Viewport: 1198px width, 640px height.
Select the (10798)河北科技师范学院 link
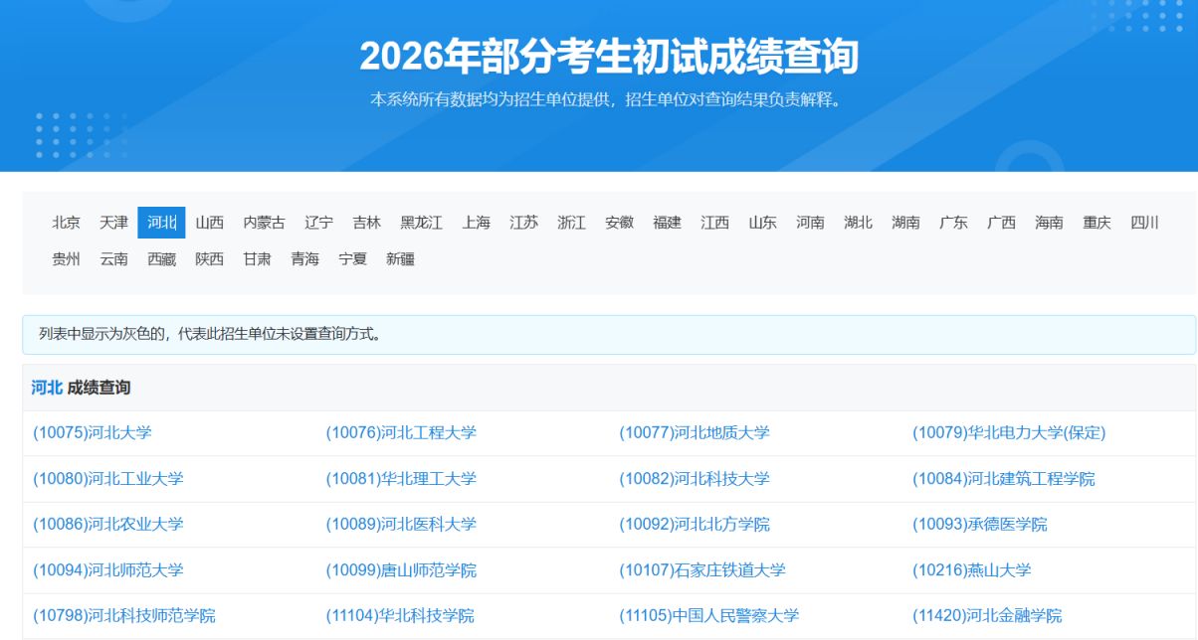[x=124, y=616]
